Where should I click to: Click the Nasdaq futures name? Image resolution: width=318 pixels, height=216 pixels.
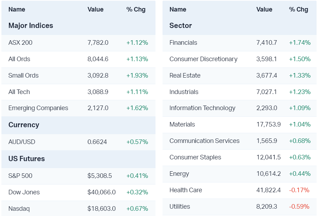click(x=19, y=209)
